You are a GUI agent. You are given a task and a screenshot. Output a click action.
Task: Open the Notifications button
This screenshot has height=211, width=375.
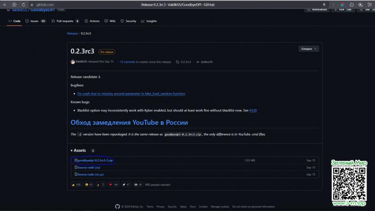(317, 9)
